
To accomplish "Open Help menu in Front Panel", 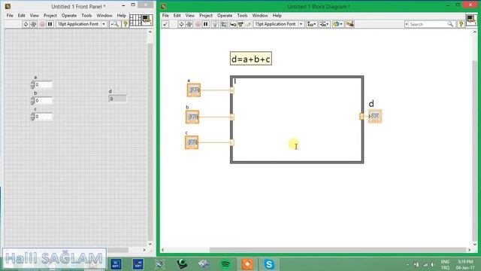I will 122,15.
